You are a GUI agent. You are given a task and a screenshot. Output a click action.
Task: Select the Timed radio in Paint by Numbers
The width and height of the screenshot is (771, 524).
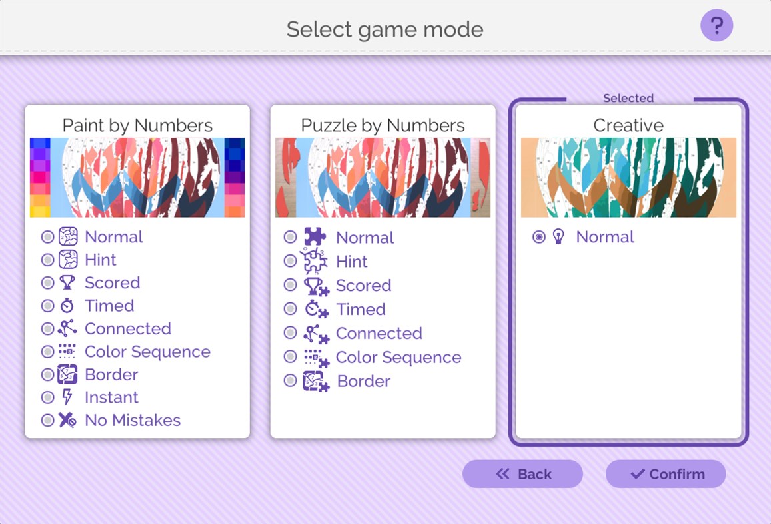(47, 305)
